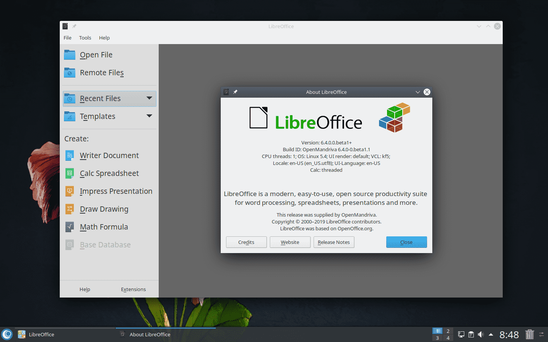Open the LibreOffice Release Notes
This screenshot has height=342, width=548.
[334, 242]
